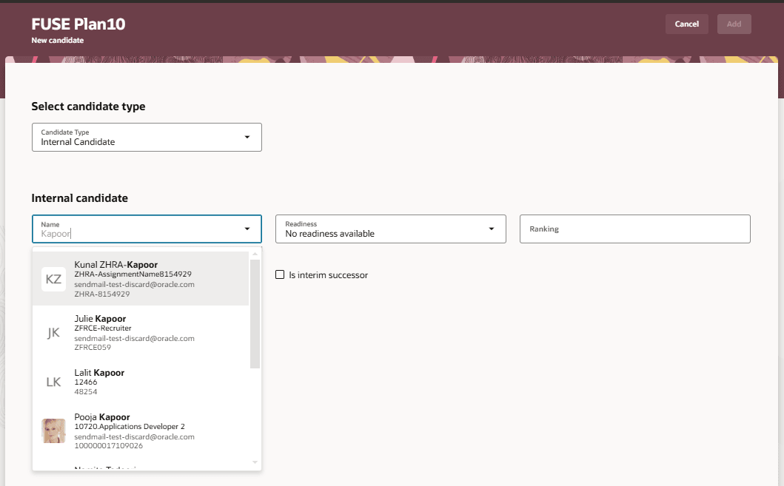Click the Candidate Type dropdown arrow
This screenshot has height=486, width=784.
click(247, 138)
